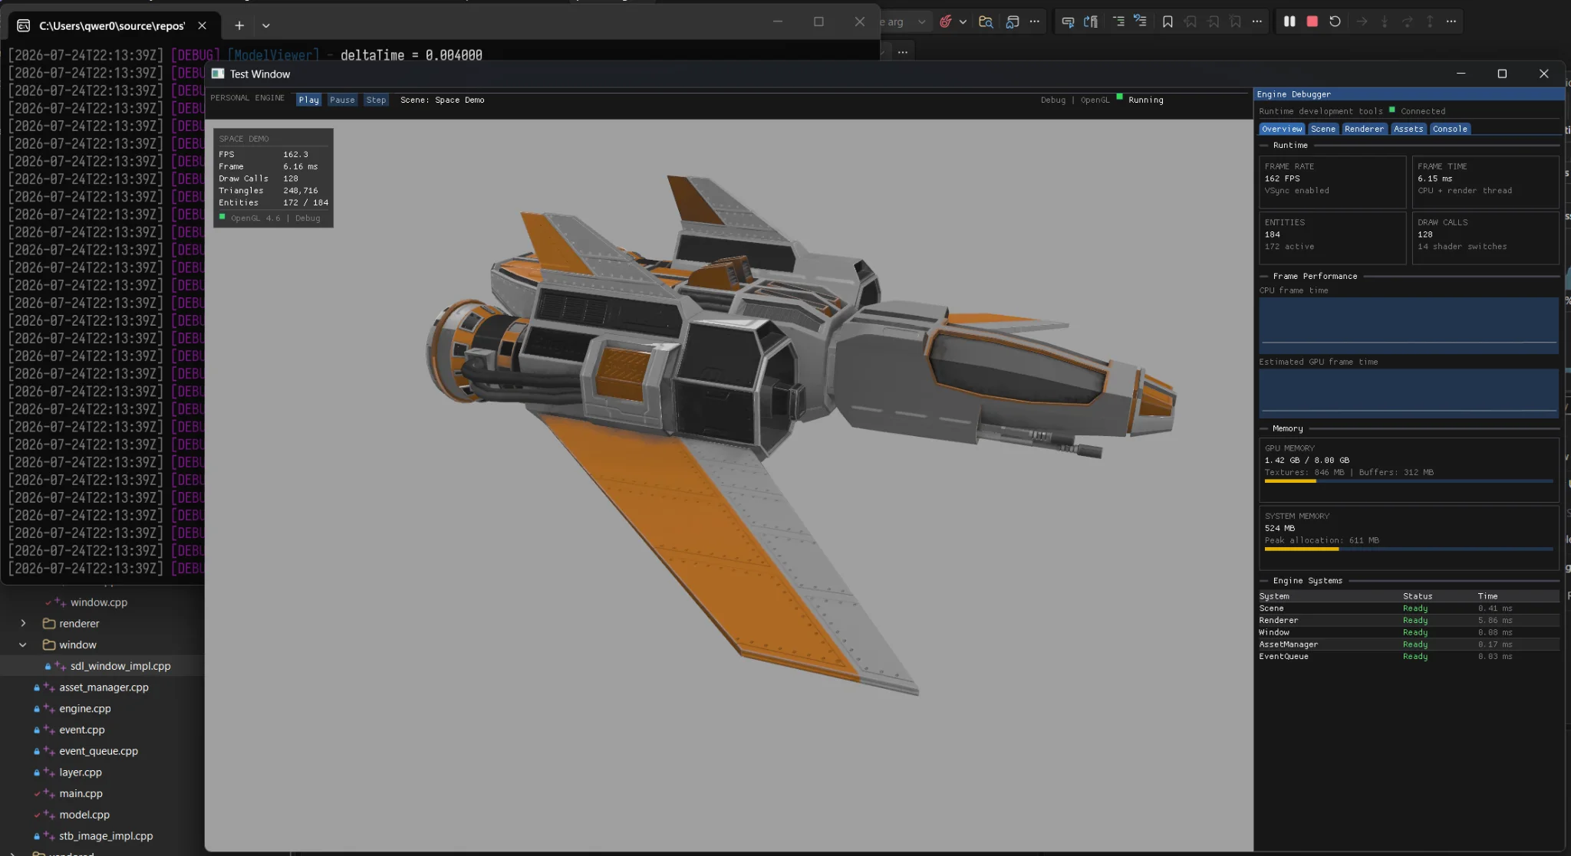Select model.cpp in the file tree
The image size is (1571, 856).
(84, 815)
